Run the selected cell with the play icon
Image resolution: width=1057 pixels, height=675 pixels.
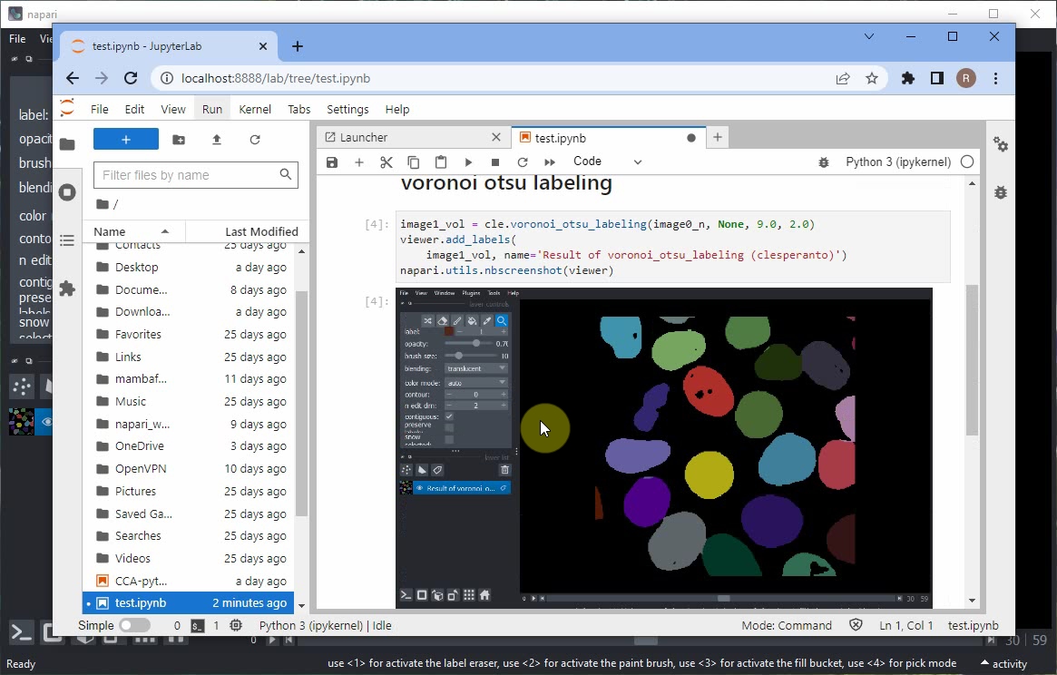click(468, 162)
